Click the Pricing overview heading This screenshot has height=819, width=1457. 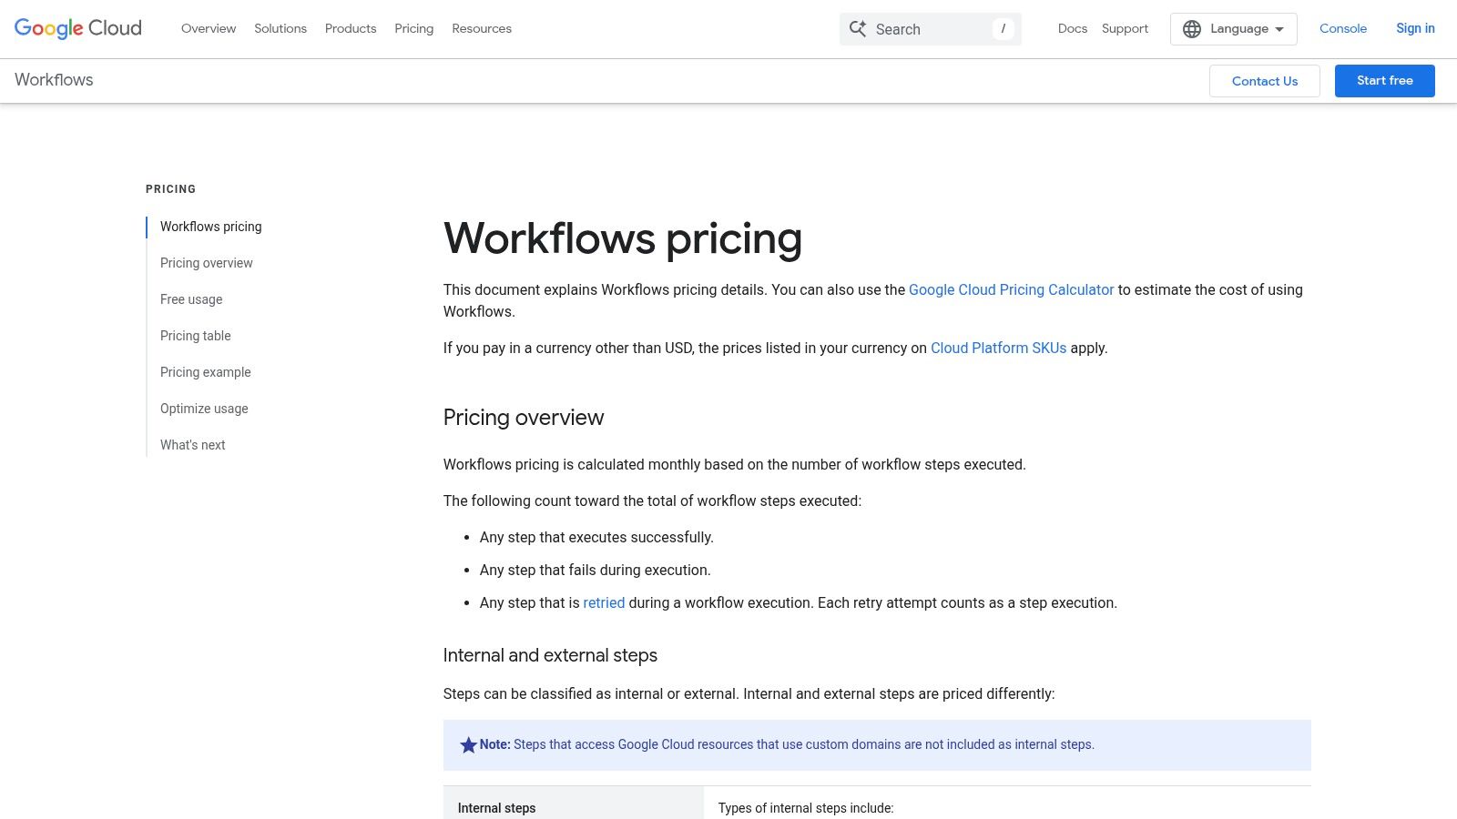point(524,418)
